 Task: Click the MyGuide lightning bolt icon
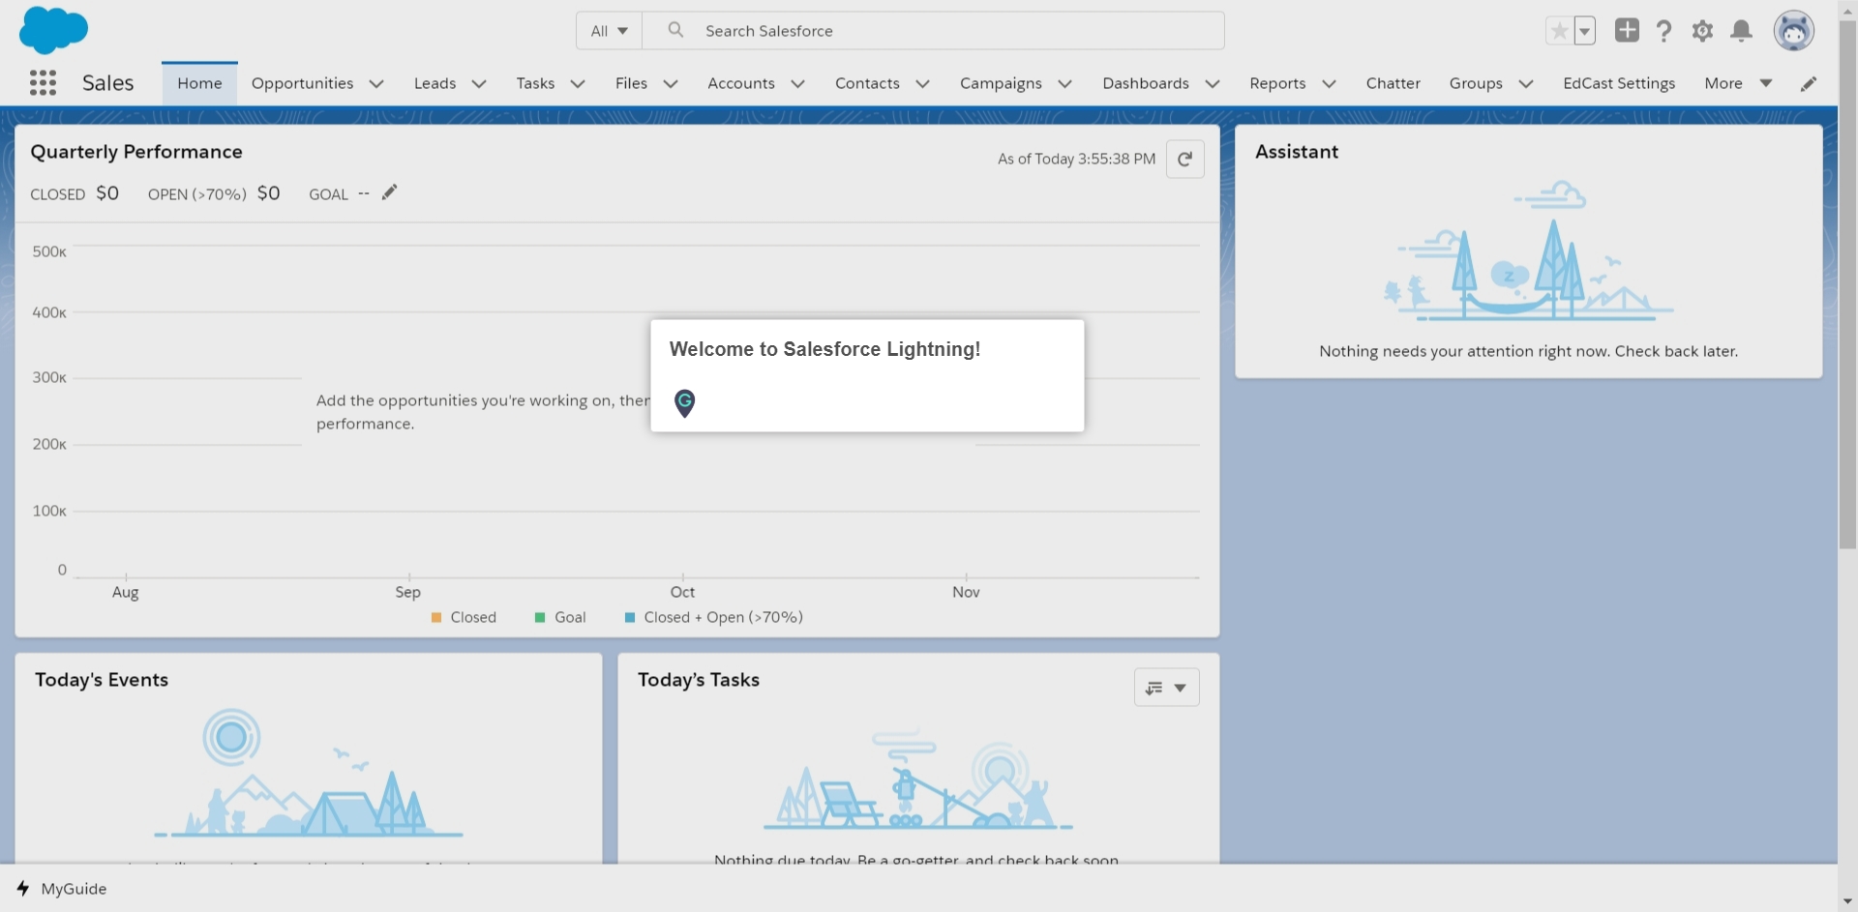(x=22, y=888)
